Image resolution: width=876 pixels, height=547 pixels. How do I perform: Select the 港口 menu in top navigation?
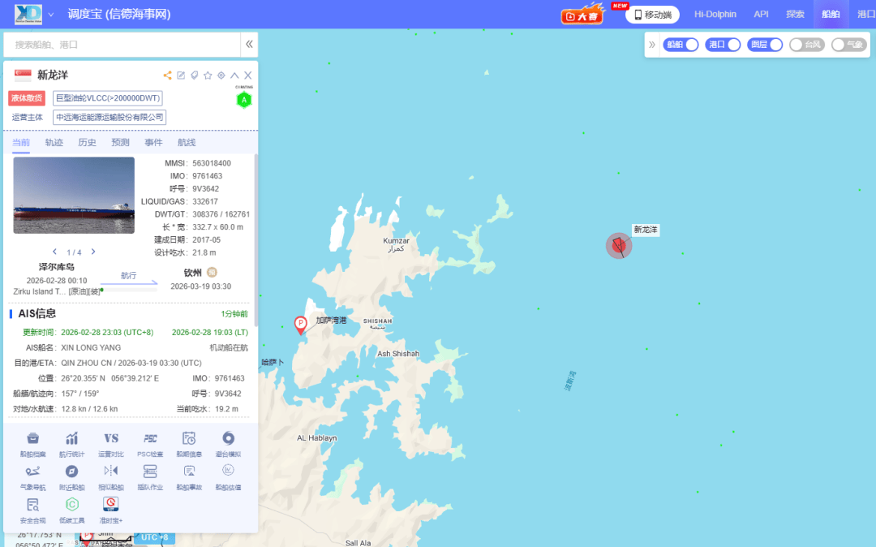click(865, 15)
